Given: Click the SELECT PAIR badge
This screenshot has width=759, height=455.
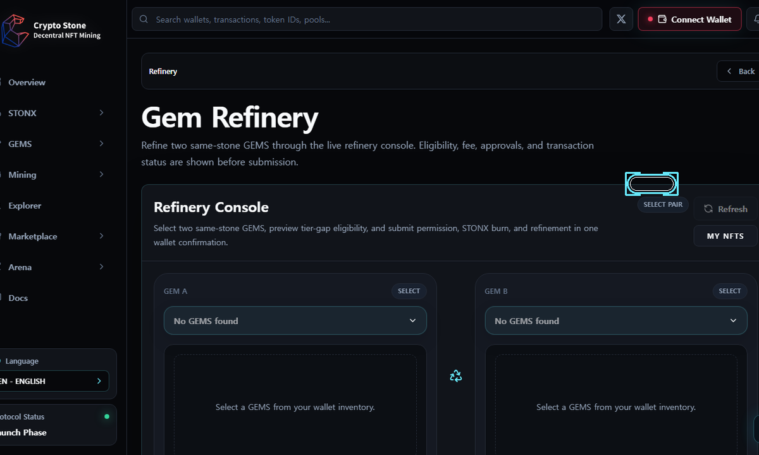Looking at the screenshot, I should coord(663,205).
